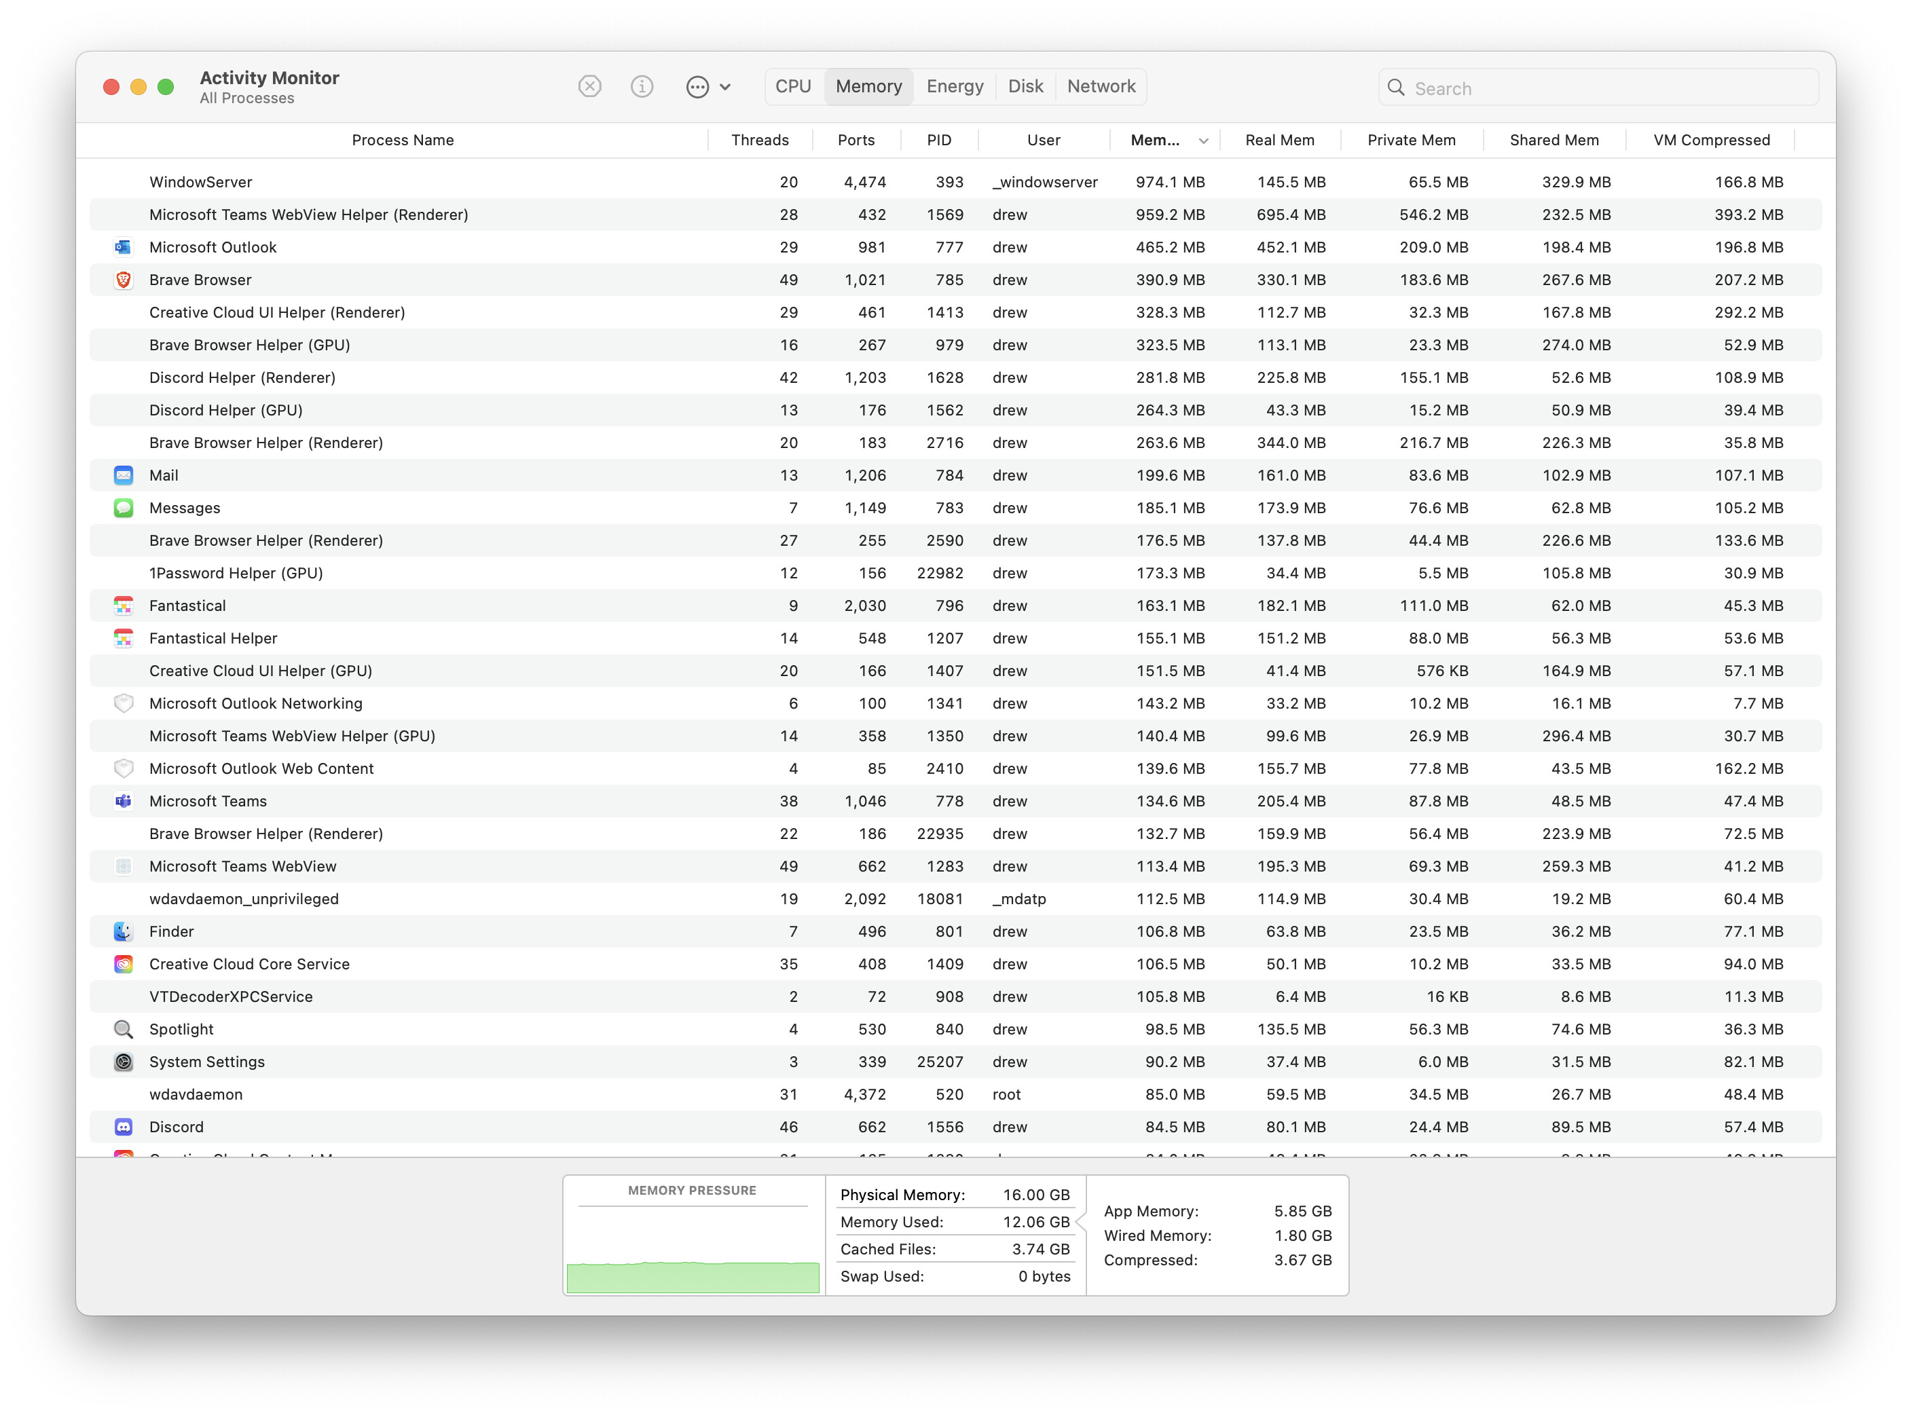The height and width of the screenshot is (1416, 1912).
Task: Click the Brave Browser lion icon
Action: tap(124, 280)
